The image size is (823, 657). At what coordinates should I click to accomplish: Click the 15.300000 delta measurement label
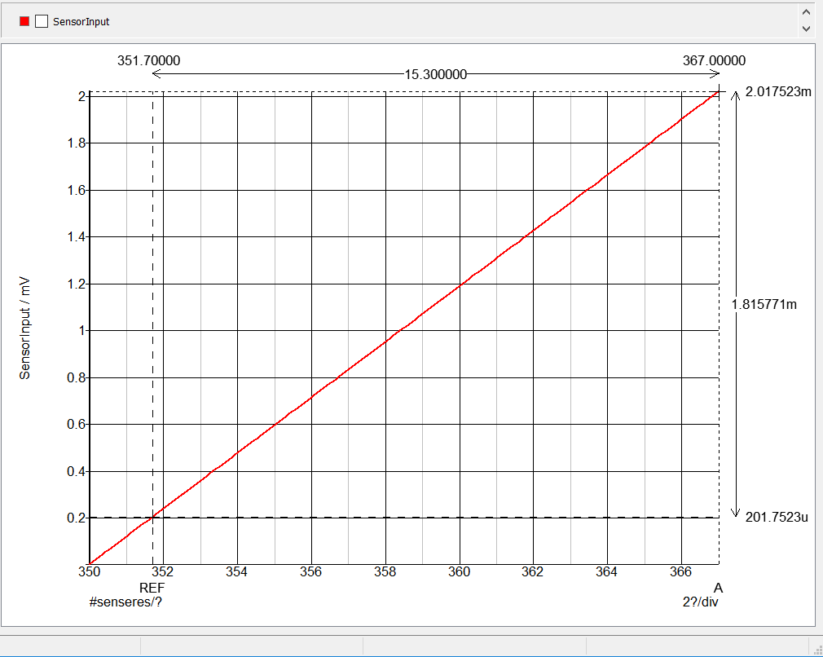click(434, 74)
